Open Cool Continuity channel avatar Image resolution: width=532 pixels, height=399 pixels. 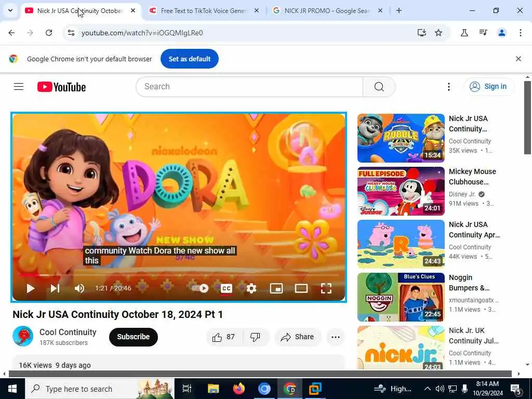[23, 336]
